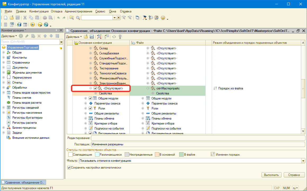Toggle Сохранять настройки автоматически checkbox
This screenshot has height=191, width=307.
click(69, 168)
